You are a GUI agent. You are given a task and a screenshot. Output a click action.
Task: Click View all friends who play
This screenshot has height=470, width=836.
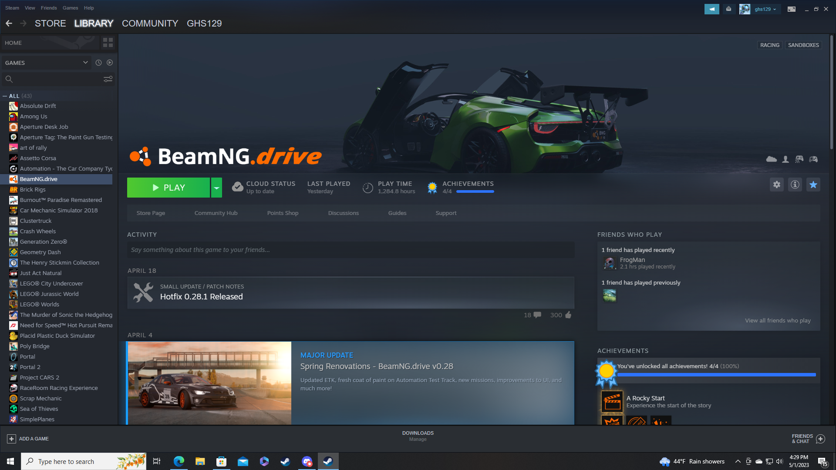pyautogui.click(x=778, y=320)
